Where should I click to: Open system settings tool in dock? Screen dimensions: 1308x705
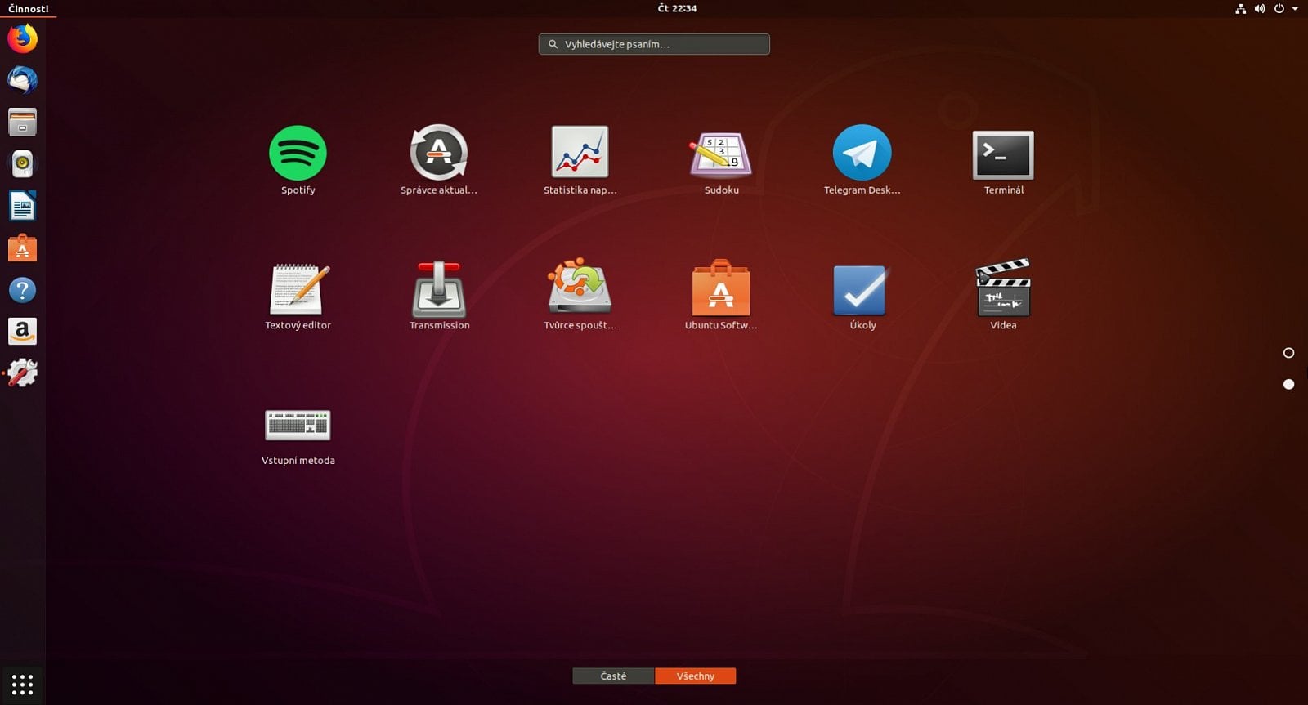(x=22, y=373)
